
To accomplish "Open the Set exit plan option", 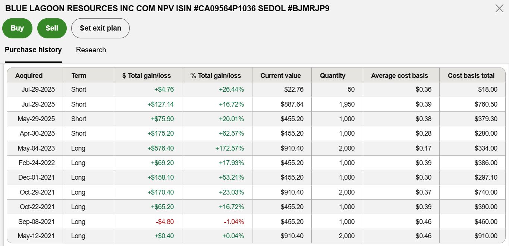I will (x=100, y=28).
